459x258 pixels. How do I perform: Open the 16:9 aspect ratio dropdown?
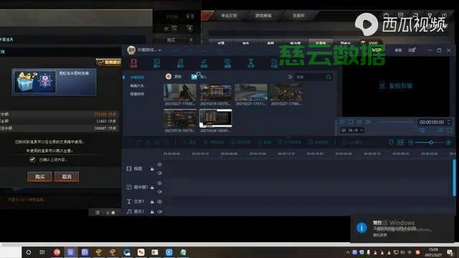coord(353,130)
